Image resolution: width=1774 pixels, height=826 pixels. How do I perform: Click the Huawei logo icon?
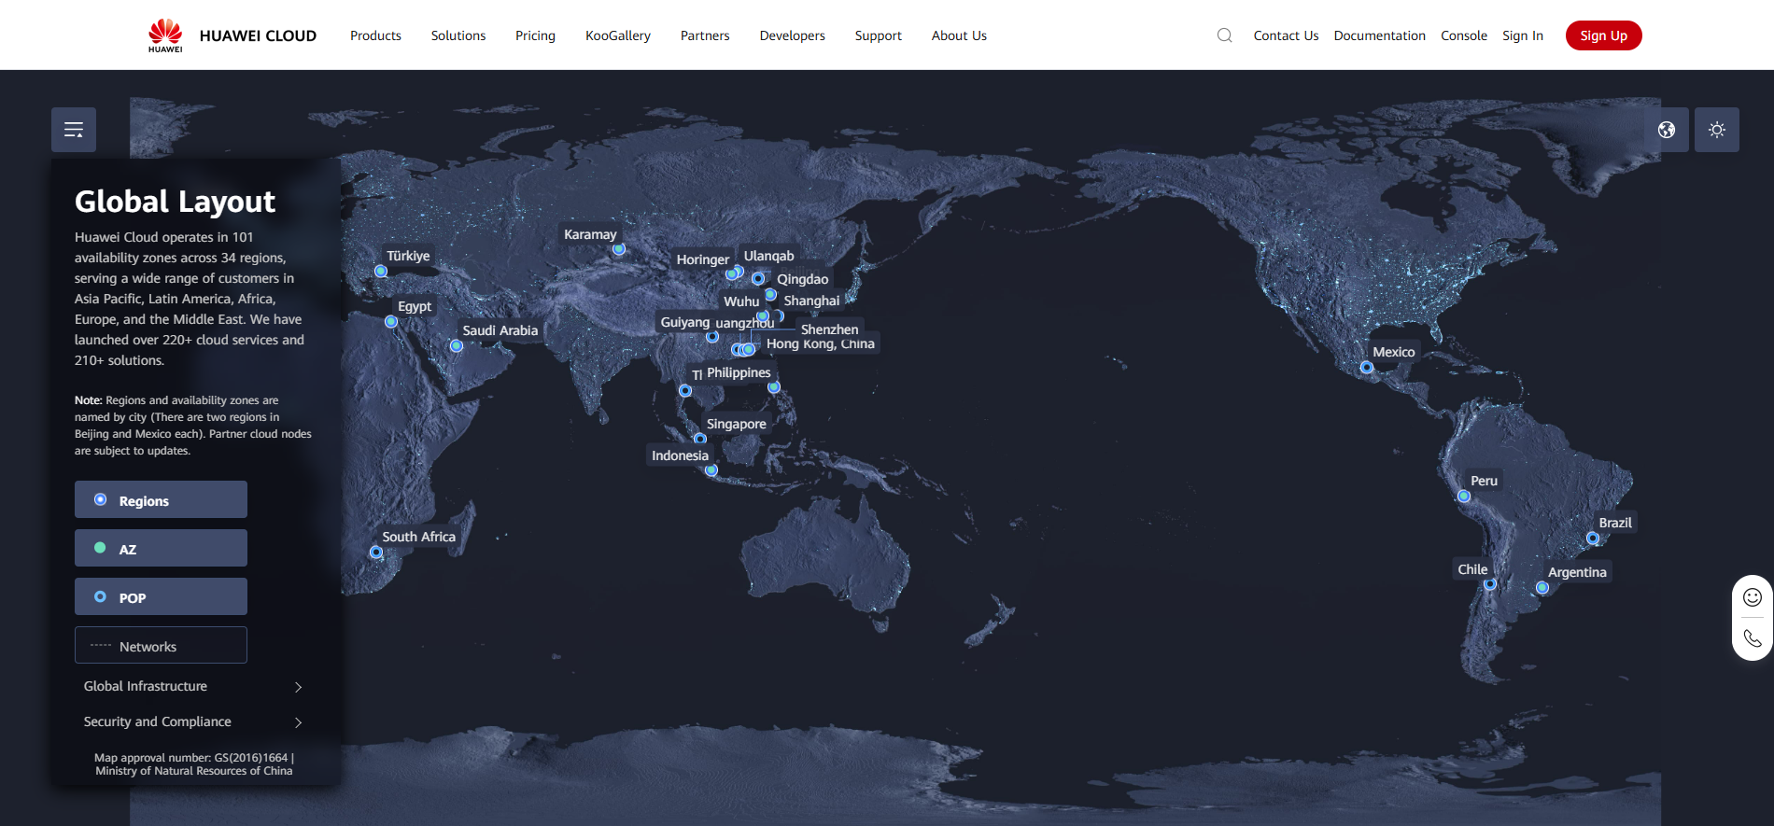click(x=165, y=35)
